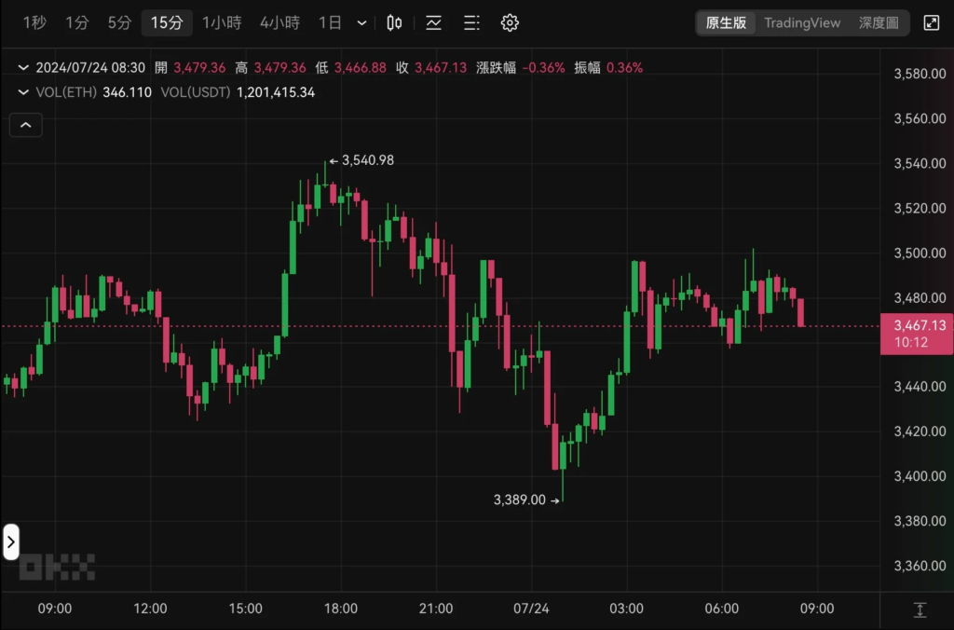
Task: Click the 2024/07/24 08:30 timestamp
Action: click(x=90, y=67)
